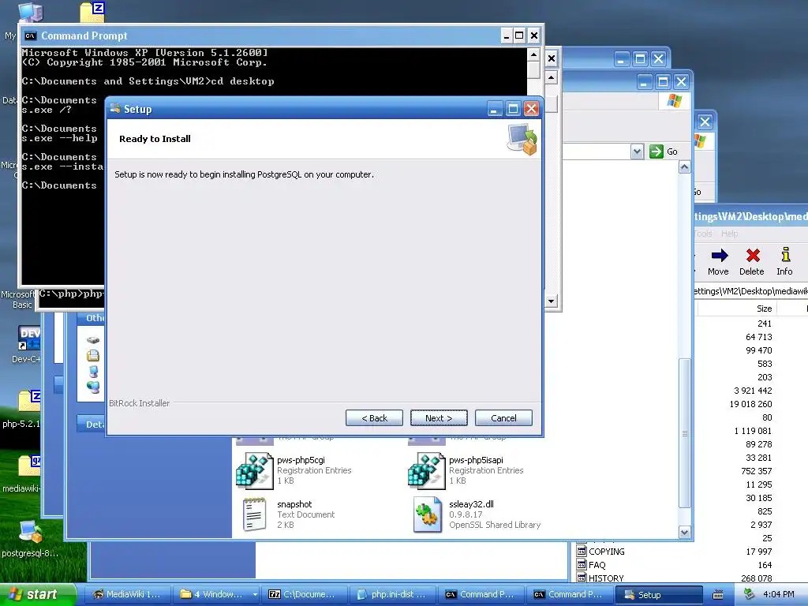Activate the second Command Prompt taskbar button
Screen dimensions: 808x606
pos(570,595)
